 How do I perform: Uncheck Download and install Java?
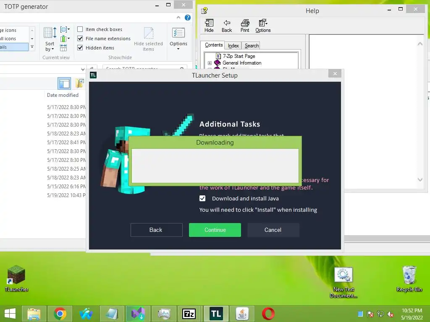[202, 198]
